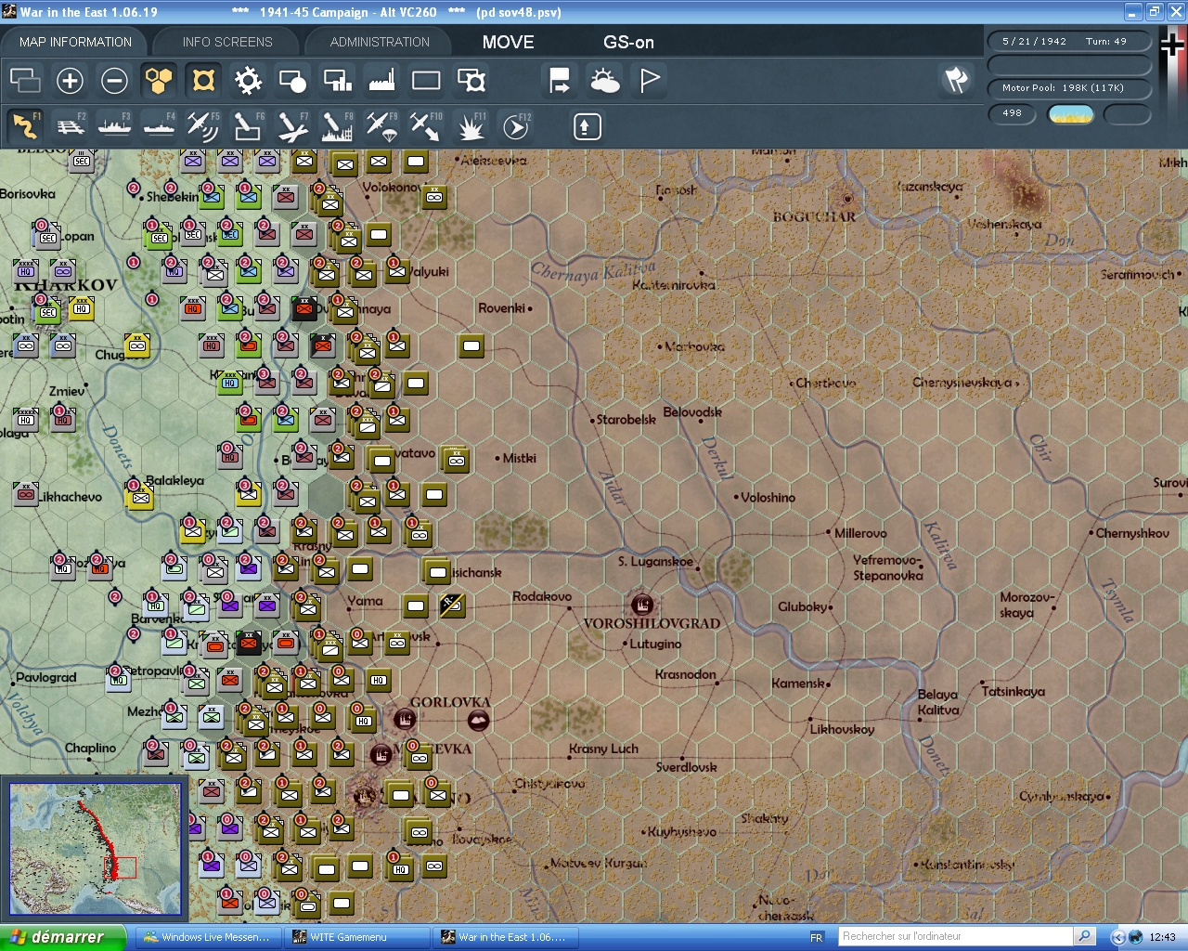The width and height of the screenshot is (1188, 951).
Task: Select air reconnaissance mode (F5)
Action: 203,125
